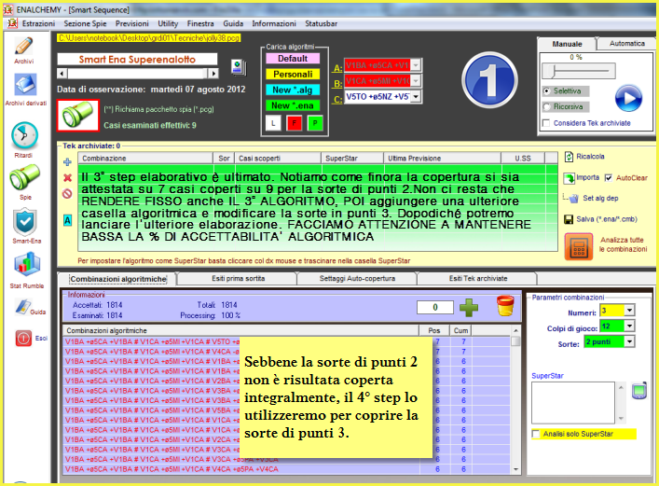This screenshot has height=486, width=659.
Task: Click the SuperStar text box
Action: [x=573, y=403]
